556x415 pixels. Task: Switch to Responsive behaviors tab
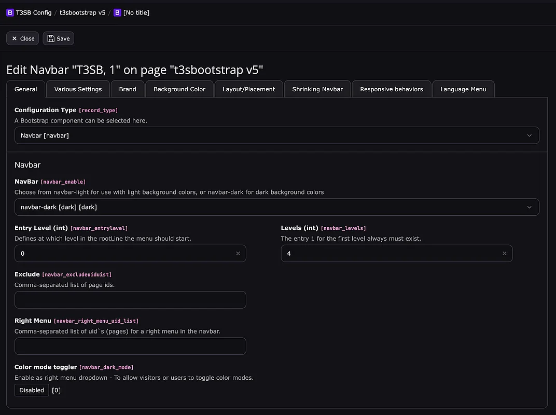(x=392, y=89)
